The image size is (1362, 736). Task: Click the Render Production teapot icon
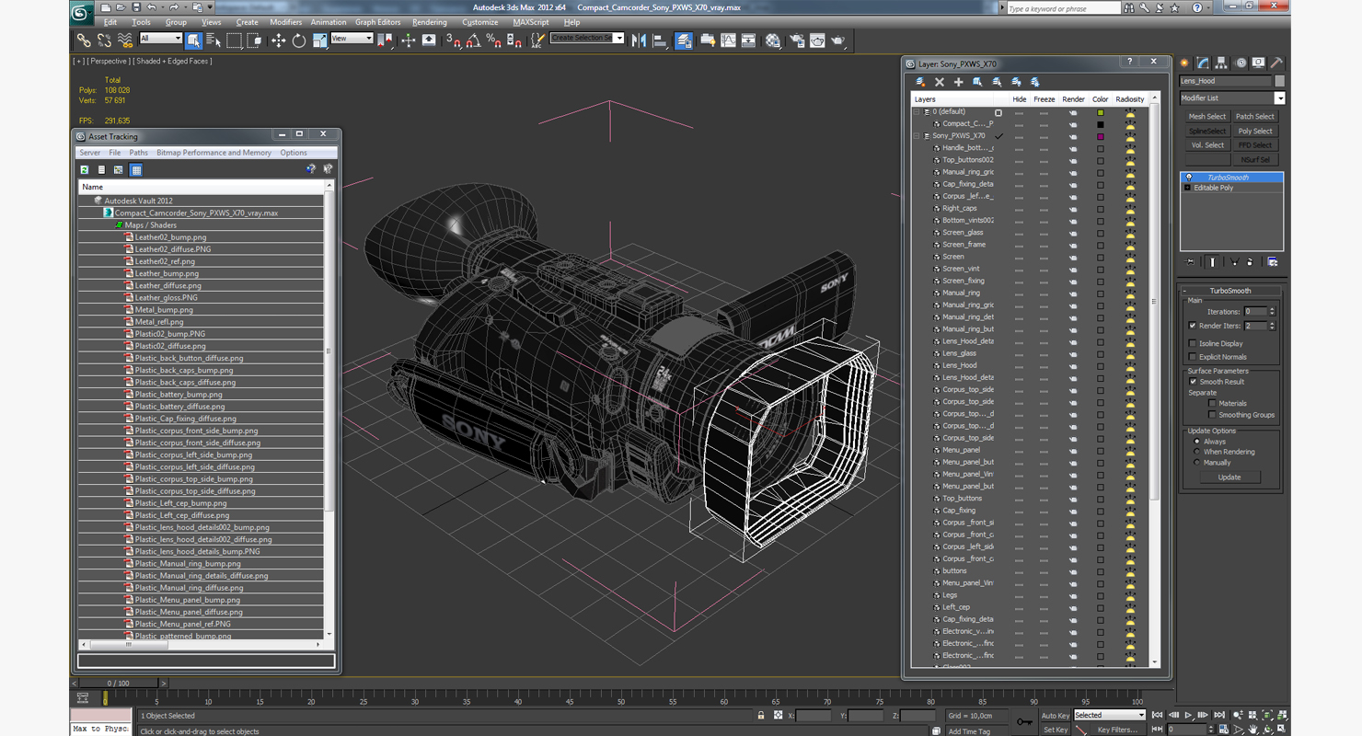coord(838,40)
